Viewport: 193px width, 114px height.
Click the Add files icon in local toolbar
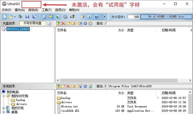[80, 86]
